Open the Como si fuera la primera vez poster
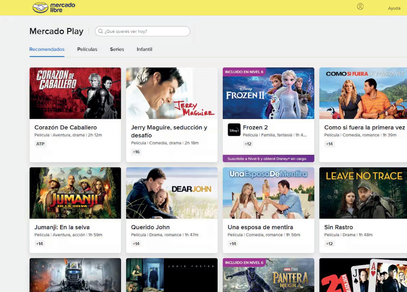Image resolution: width=407 pixels, height=292 pixels. click(363, 93)
